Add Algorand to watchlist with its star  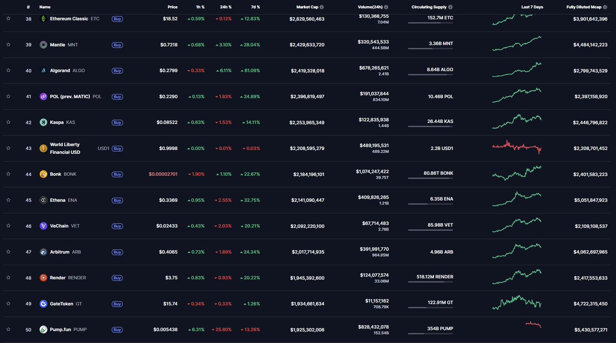point(8,70)
